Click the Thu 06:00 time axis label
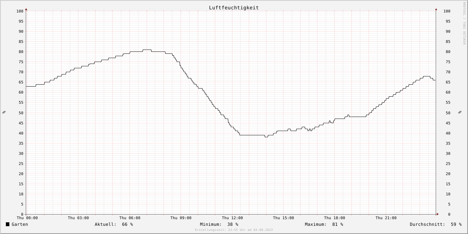The height and width of the screenshot is (234, 468). tap(130, 218)
